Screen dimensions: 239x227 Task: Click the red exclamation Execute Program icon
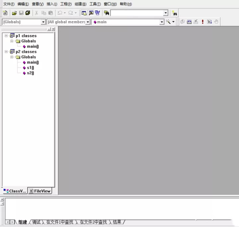(202, 22)
